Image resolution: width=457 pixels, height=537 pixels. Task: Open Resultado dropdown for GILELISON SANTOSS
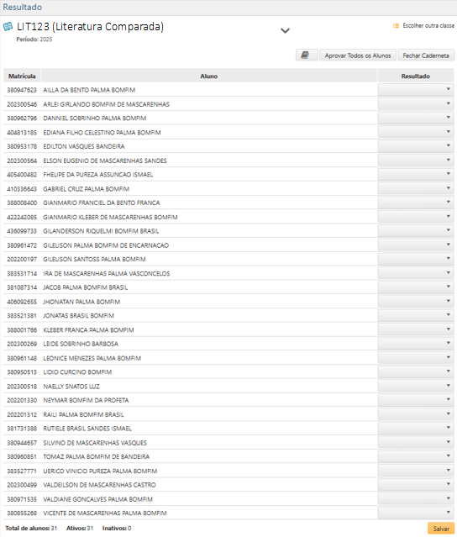click(416, 259)
